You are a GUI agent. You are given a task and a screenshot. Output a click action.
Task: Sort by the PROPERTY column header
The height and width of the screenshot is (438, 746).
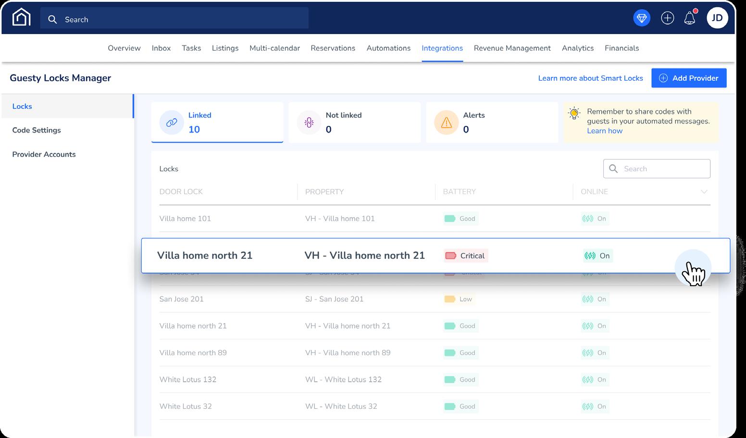324,192
